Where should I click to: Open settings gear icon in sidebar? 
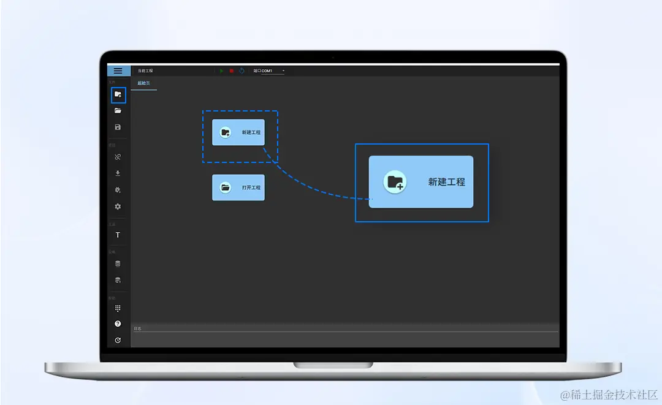pyautogui.click(x=118, y=206)
